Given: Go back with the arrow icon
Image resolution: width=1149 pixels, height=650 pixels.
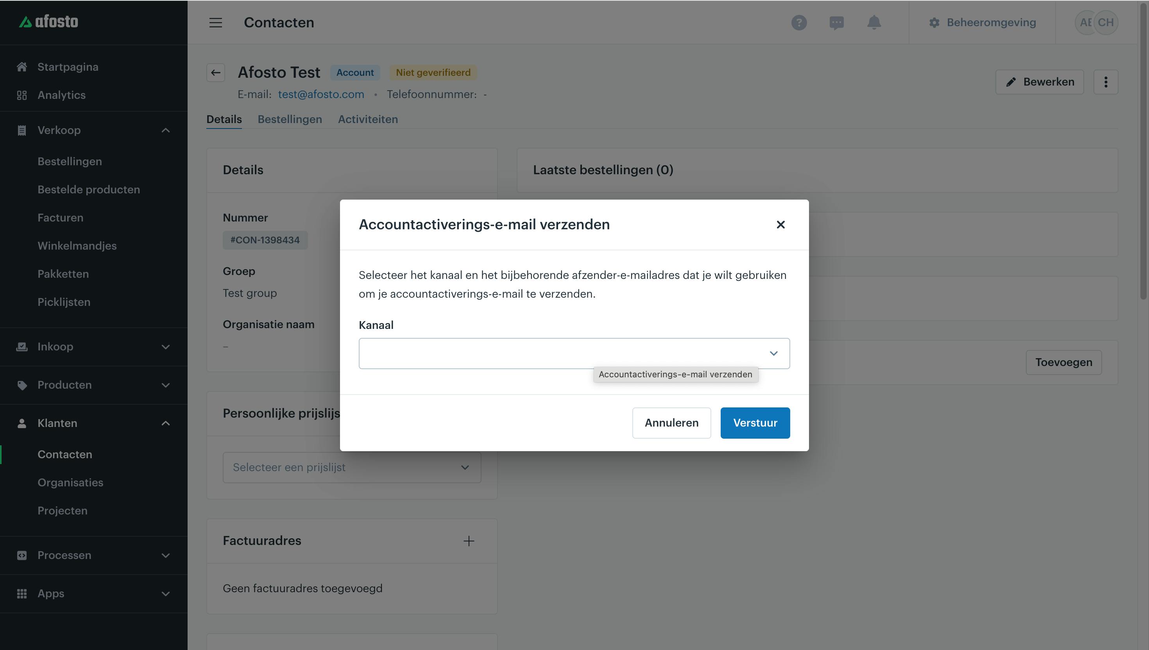Looking at the screenshot, I should tap(216, 72).
